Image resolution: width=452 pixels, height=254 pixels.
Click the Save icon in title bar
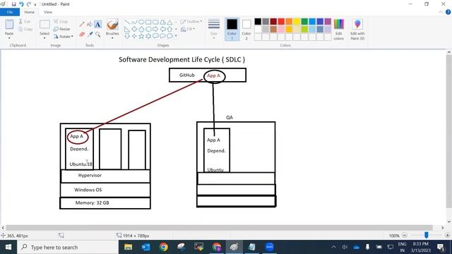(x=13, y=4)
